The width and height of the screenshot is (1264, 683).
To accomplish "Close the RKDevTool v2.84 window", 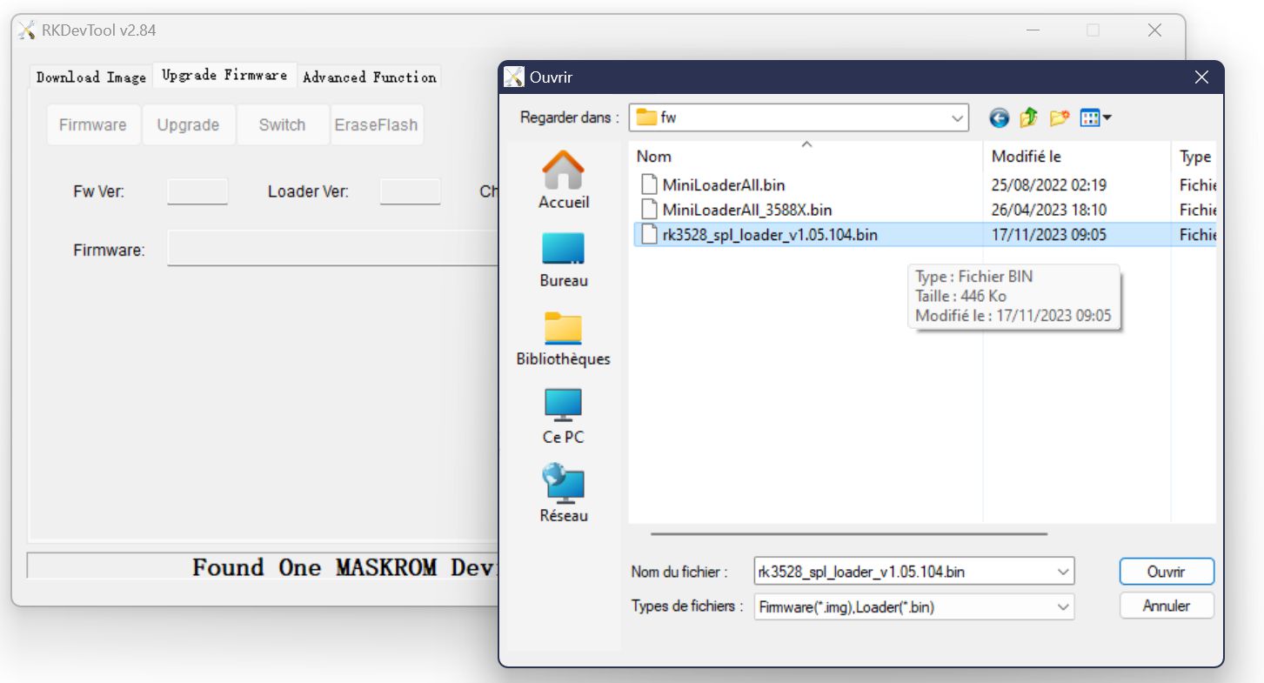I will [1154, 30].
